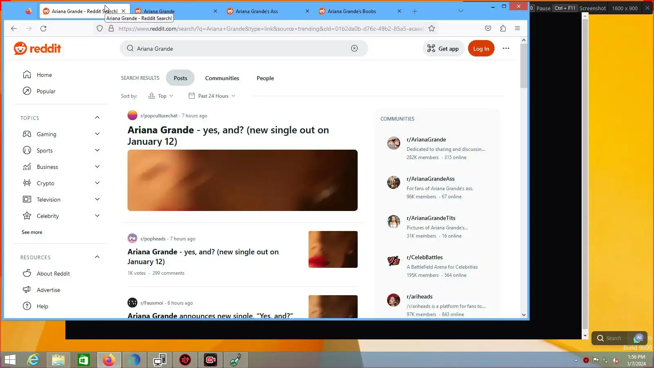Switch to People search tab
654x368 pixels.
coord(265,78)
